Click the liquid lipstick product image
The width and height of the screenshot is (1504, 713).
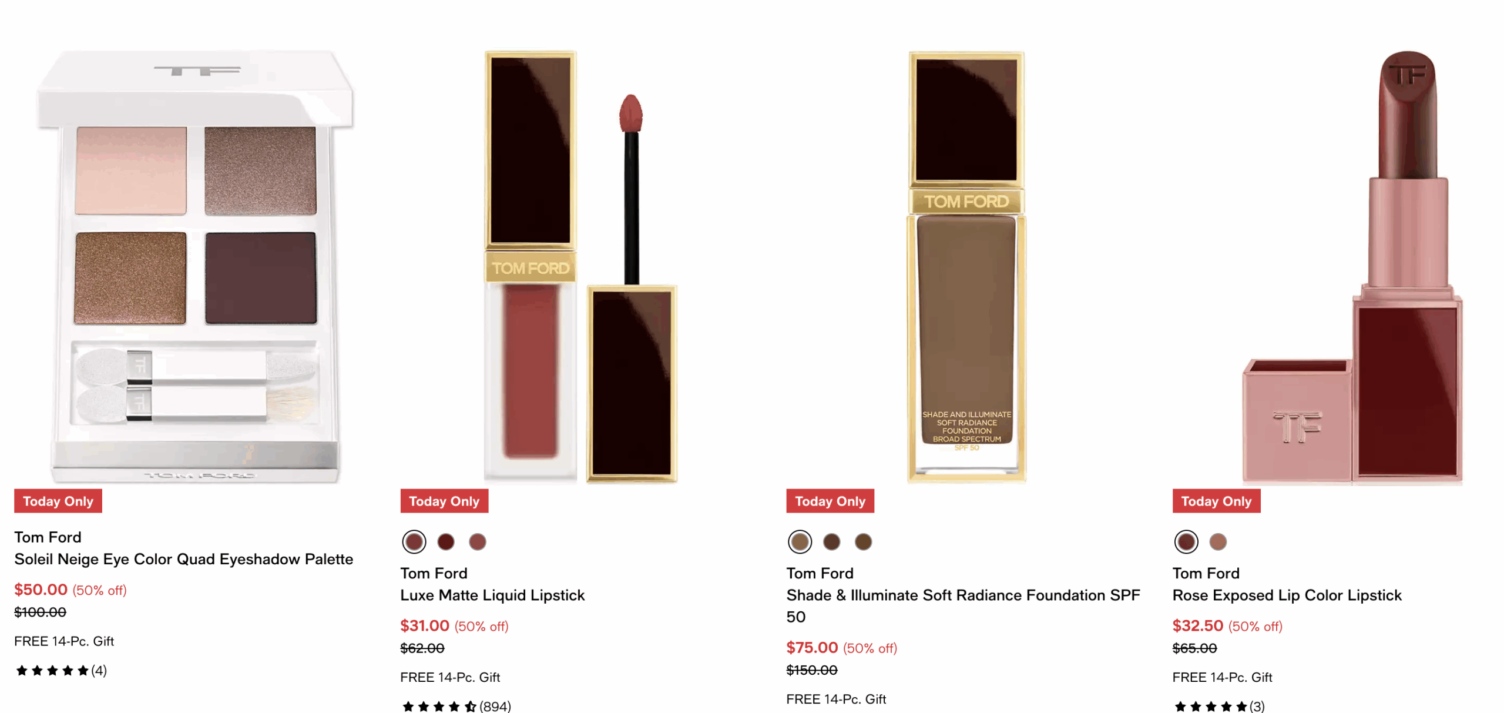point(580,266)
